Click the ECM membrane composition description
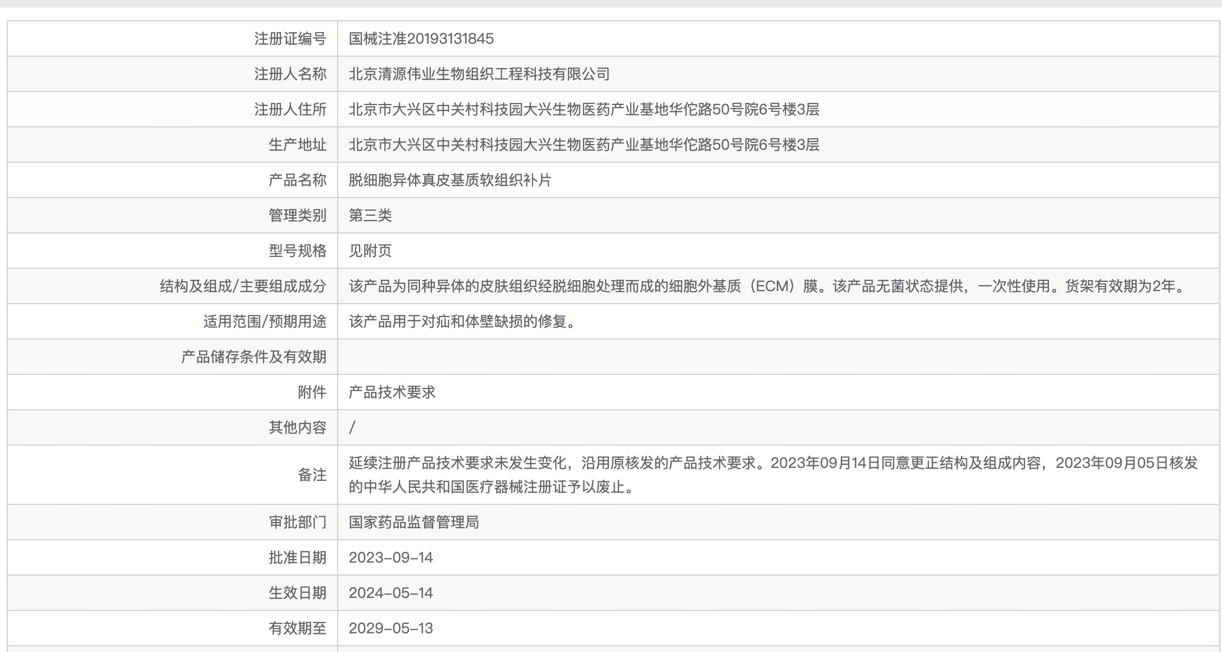The width and height of the screenshot is (1222, 652). point(767,286)
